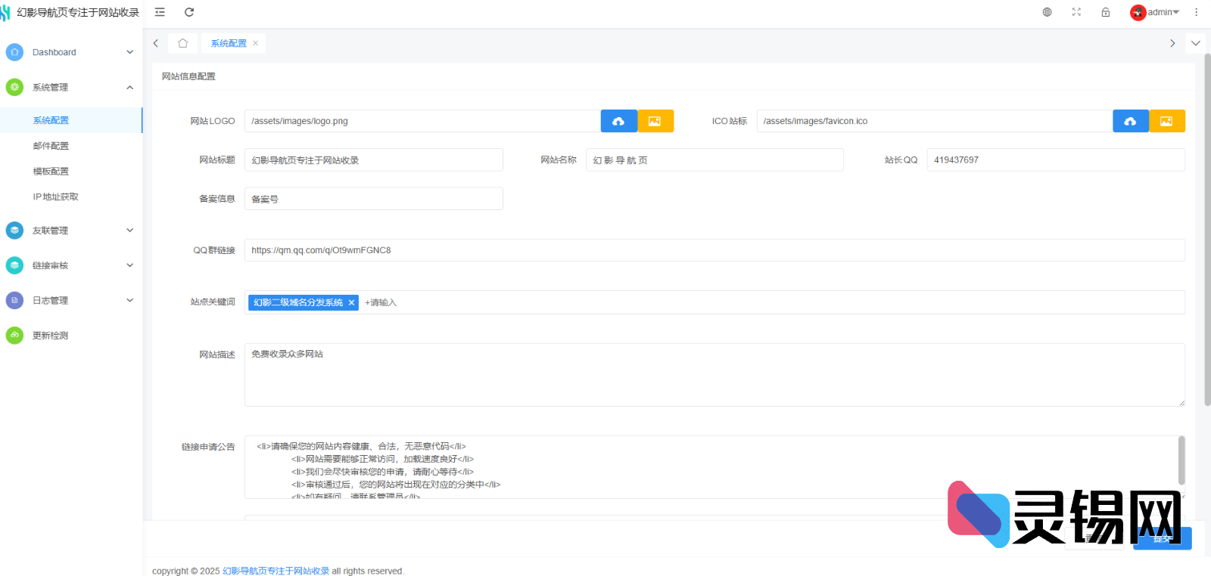Remove the 幻影二级域名分发系统 keyword tag
This screenshot has height=576, width=1211.
pos(351,302)
